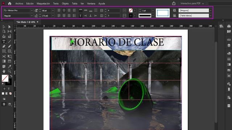Screen dimensions: 232x130
Task: Select the Gradient Swatch tool
Action: (x=4, y=61)
